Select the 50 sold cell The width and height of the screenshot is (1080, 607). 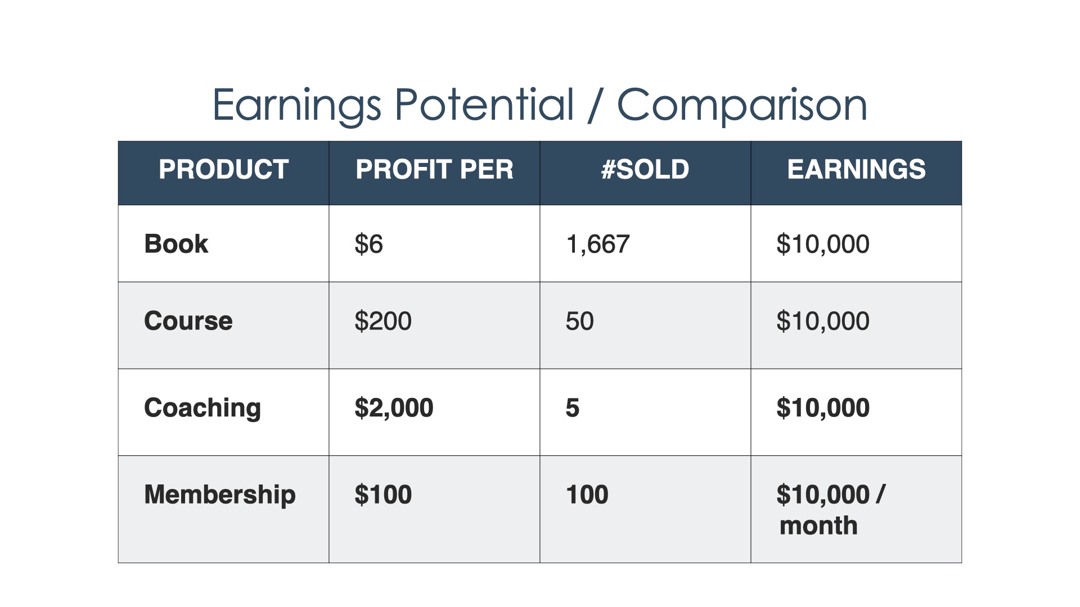tap(645, 325)
